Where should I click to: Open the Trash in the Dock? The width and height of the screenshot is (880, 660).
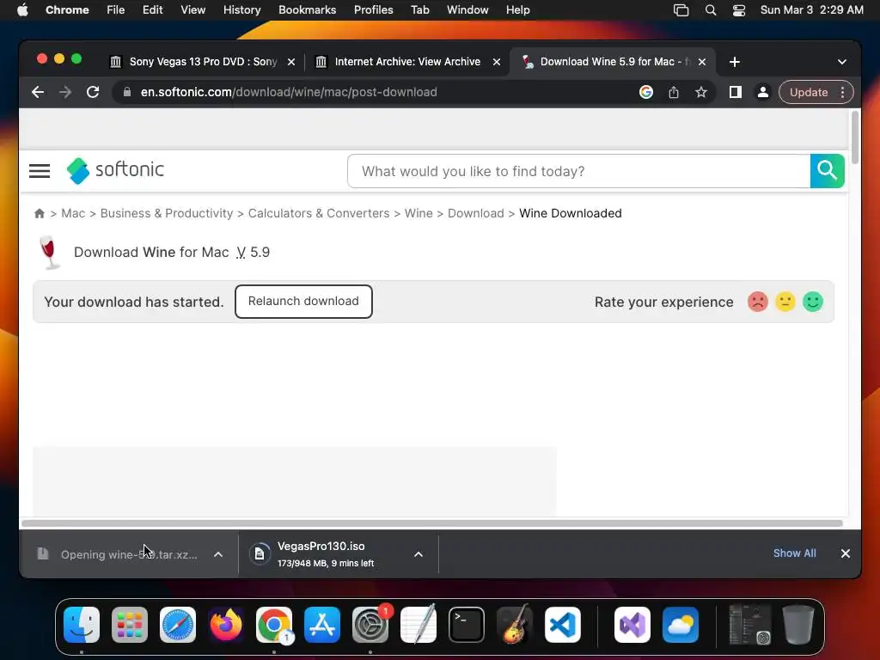(x=798, y=625)
